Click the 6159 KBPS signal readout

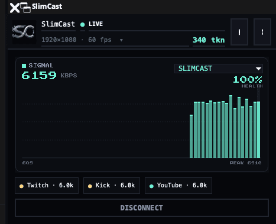(x=49, y=76)
